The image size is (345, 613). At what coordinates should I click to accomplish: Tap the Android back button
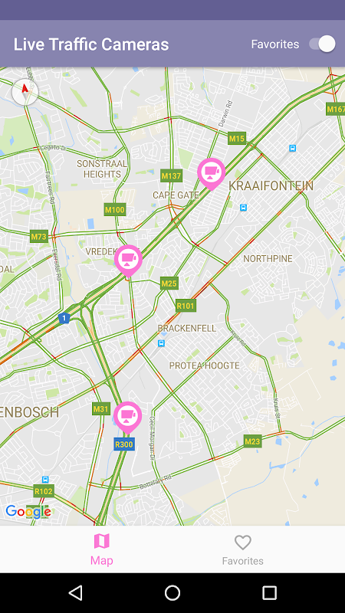pos(75,592)
